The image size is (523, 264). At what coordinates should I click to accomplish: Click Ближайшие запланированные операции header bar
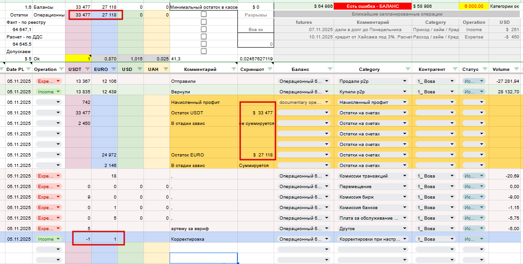(x=397, y=14)
